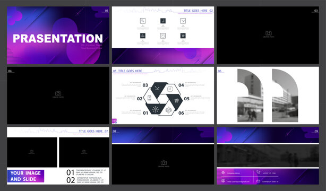Select number '03' label in the hexagon diagram
The width and height of the screenshot is (326, 191).
[x=145, y=85]
